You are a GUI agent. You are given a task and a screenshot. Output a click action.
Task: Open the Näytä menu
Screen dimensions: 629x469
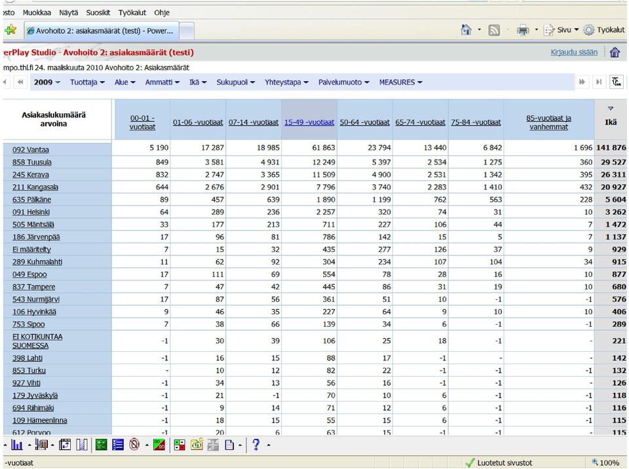69,12
